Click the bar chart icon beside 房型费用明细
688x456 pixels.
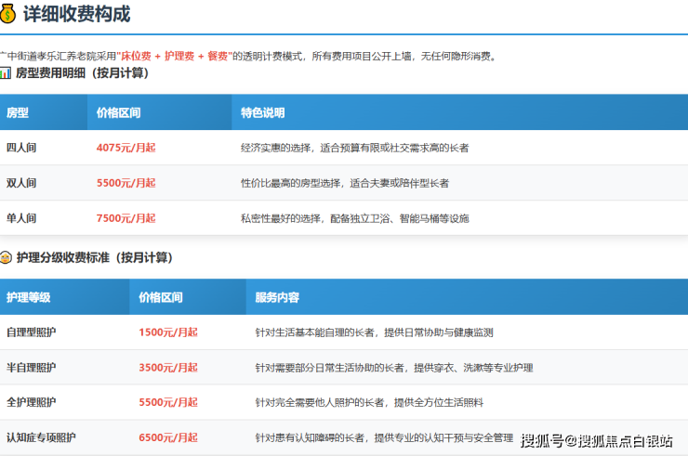[x=6, y=72]
